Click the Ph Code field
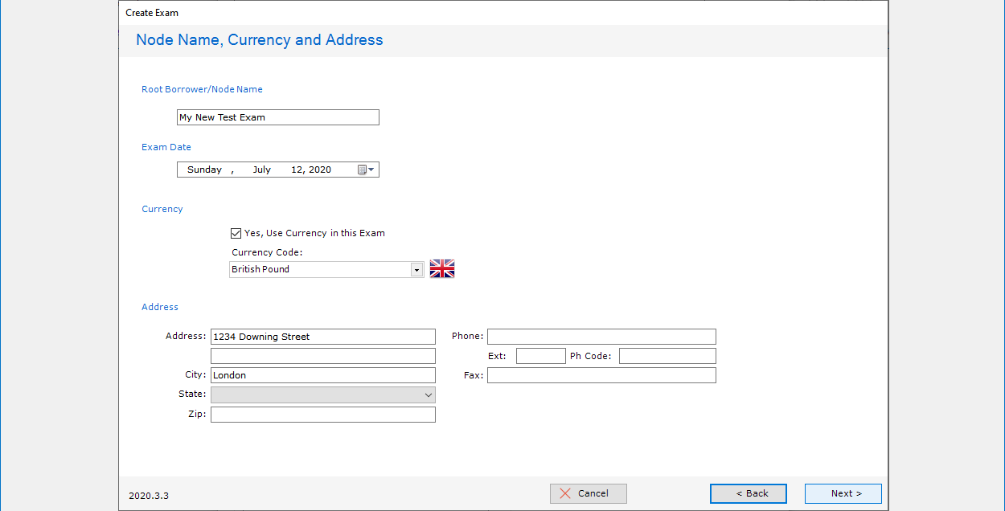The image size is (1005, 511). [x=667, y=356]
